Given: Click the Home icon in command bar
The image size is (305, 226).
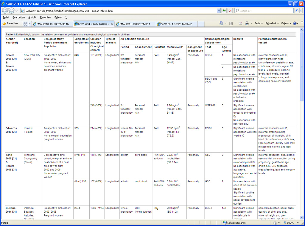Looking at the screenshot, I should (x=221, y=23).
